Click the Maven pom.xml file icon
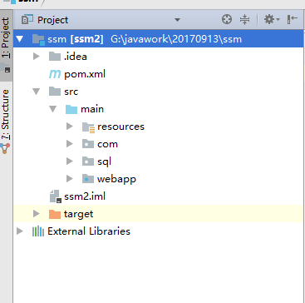The width and height of the screenshot is (305, 303). point(55,74)
